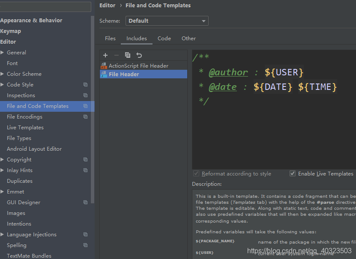This screenshot has width=356, height=259.
Task: Click ${TIME} variable in template editor
Action: (x=317, y=87)
